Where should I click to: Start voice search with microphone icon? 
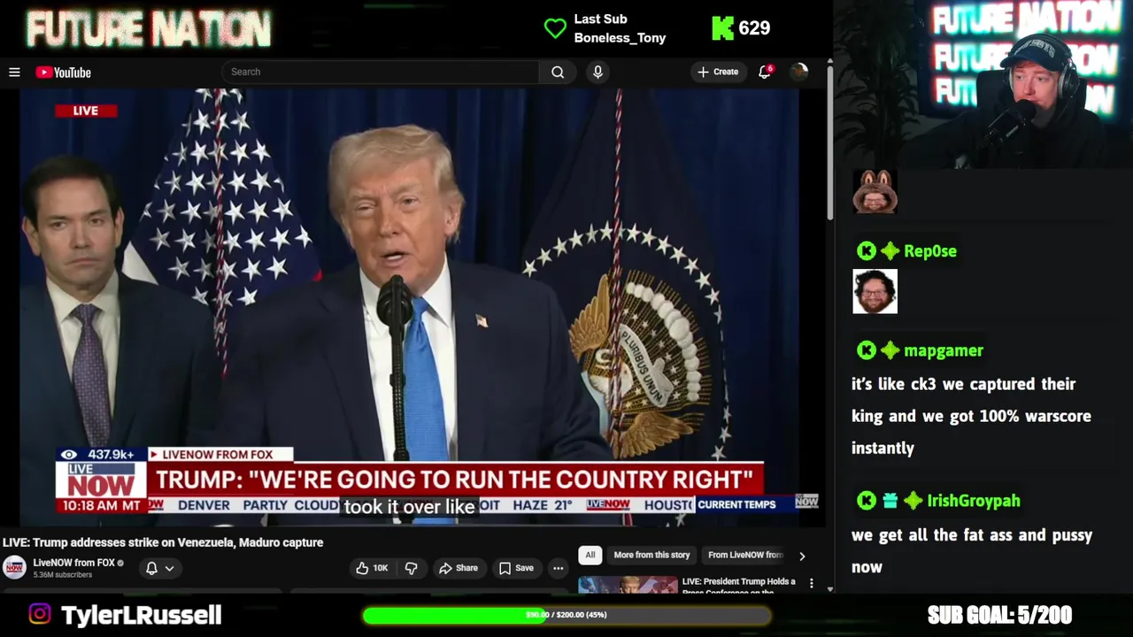[x=597, y=72]
